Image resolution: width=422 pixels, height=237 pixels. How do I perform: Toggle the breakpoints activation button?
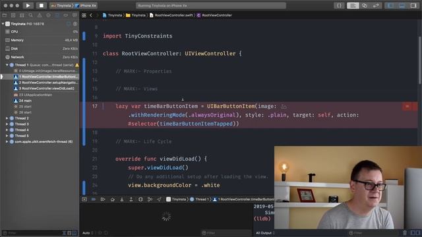tap(94, 199)
